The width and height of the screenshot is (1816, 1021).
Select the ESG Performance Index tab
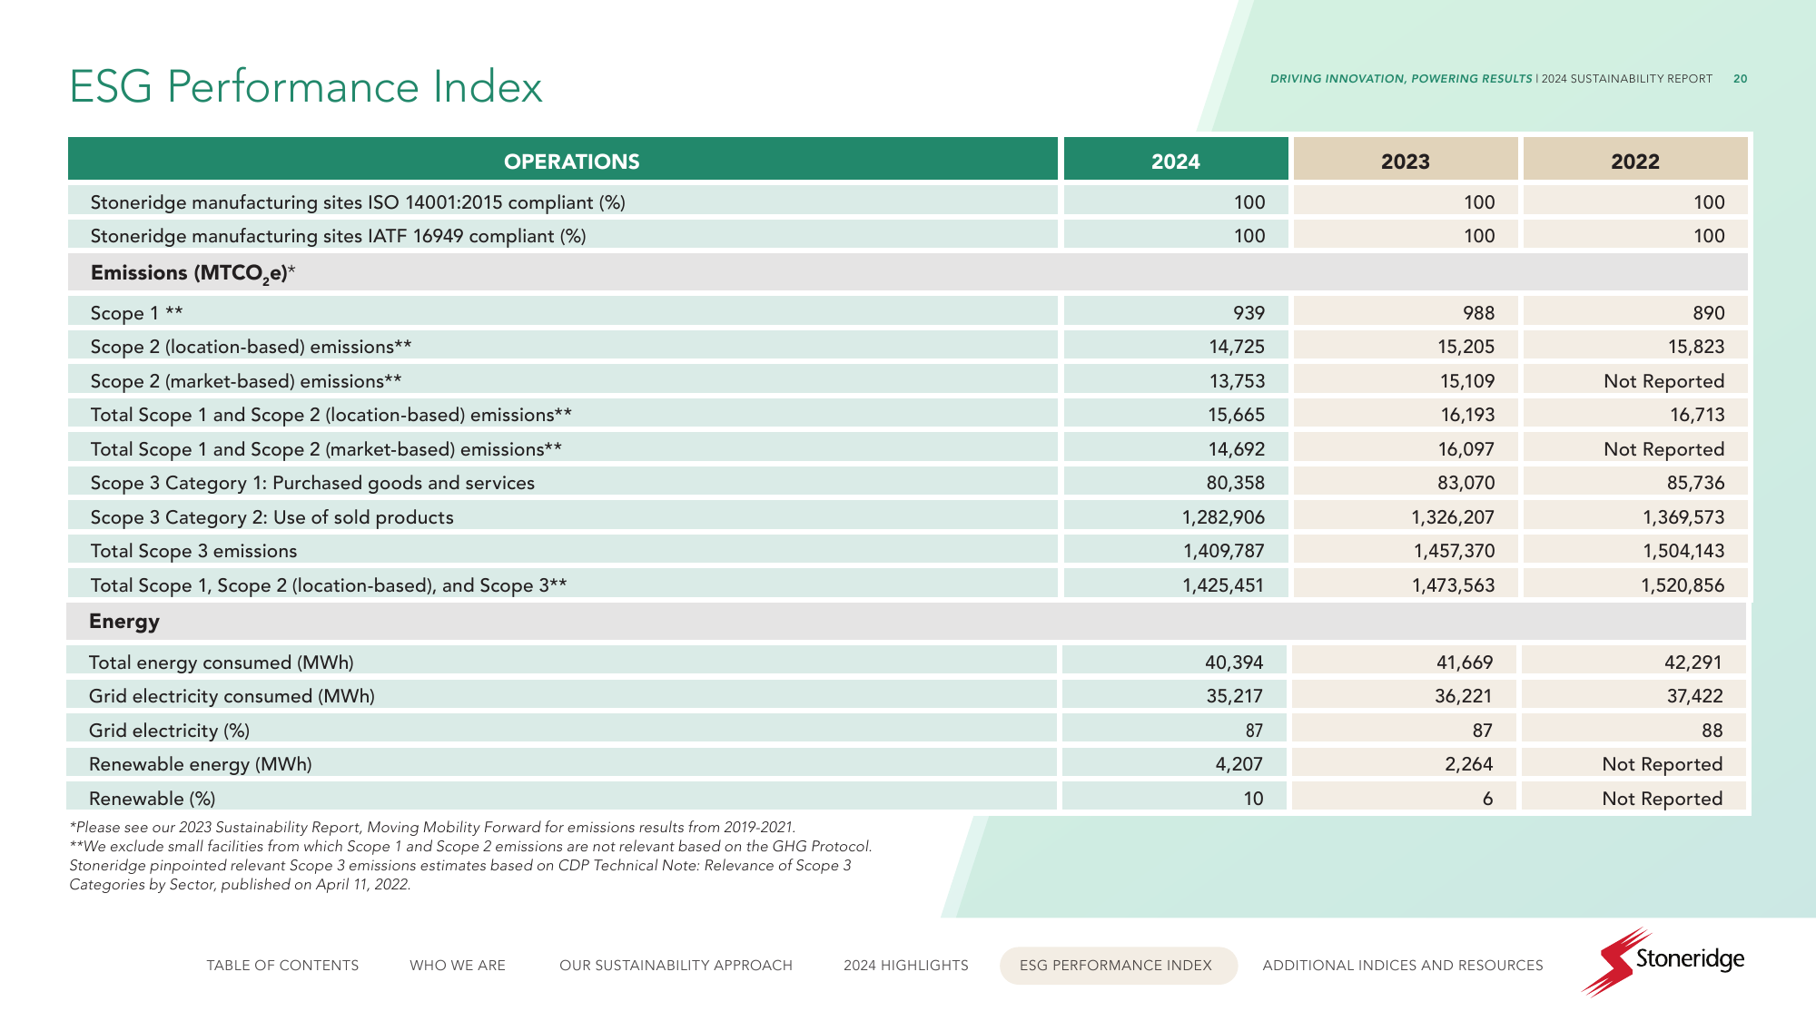(1118, 965)
